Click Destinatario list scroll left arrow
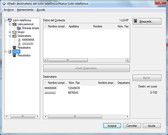Screen dimensions: 168x135 pos(46,117)
